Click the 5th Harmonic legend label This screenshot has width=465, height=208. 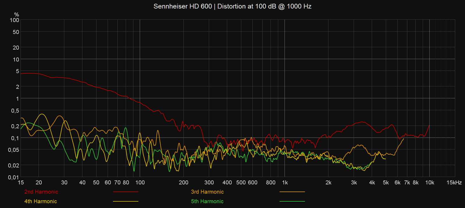[207, 201]
